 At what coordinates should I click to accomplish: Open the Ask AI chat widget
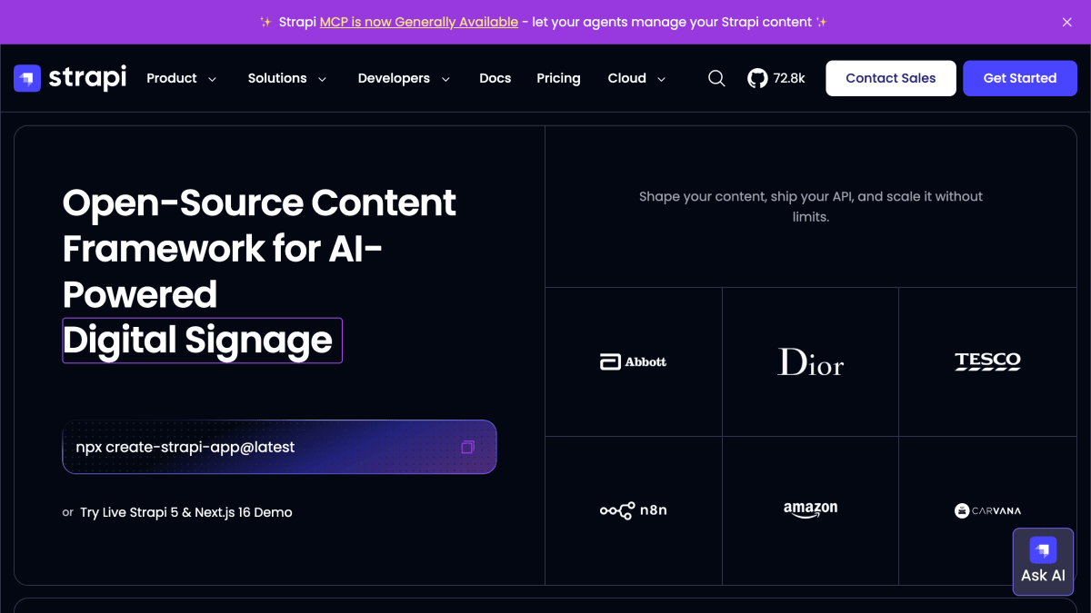click(1043, 561)
